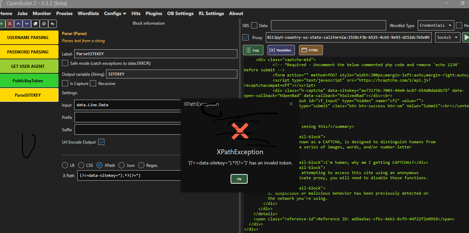Click the disable block circle-slash icon

coord(44,24)
